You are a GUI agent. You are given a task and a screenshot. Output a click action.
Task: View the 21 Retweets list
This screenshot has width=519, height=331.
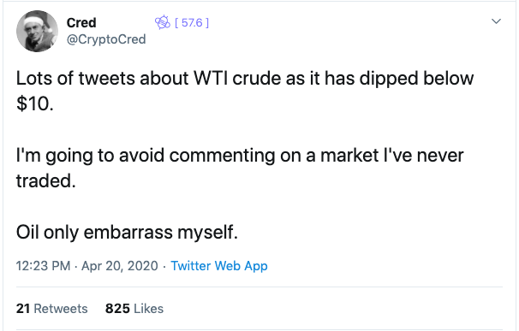click(x=52, y=309)
